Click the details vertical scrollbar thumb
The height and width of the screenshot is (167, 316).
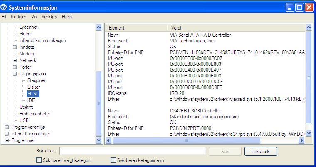click(x=309, y=77)
